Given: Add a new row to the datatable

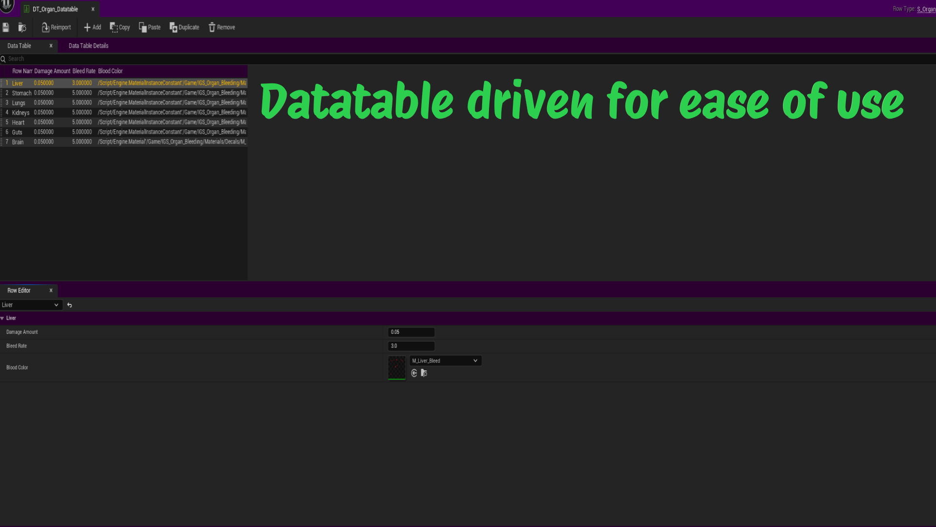Looking at the screenshot, I should (92, 27).
